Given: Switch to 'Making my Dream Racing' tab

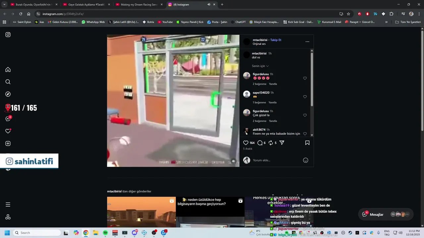Looking at the screenshot, I should tap(139, 5).
